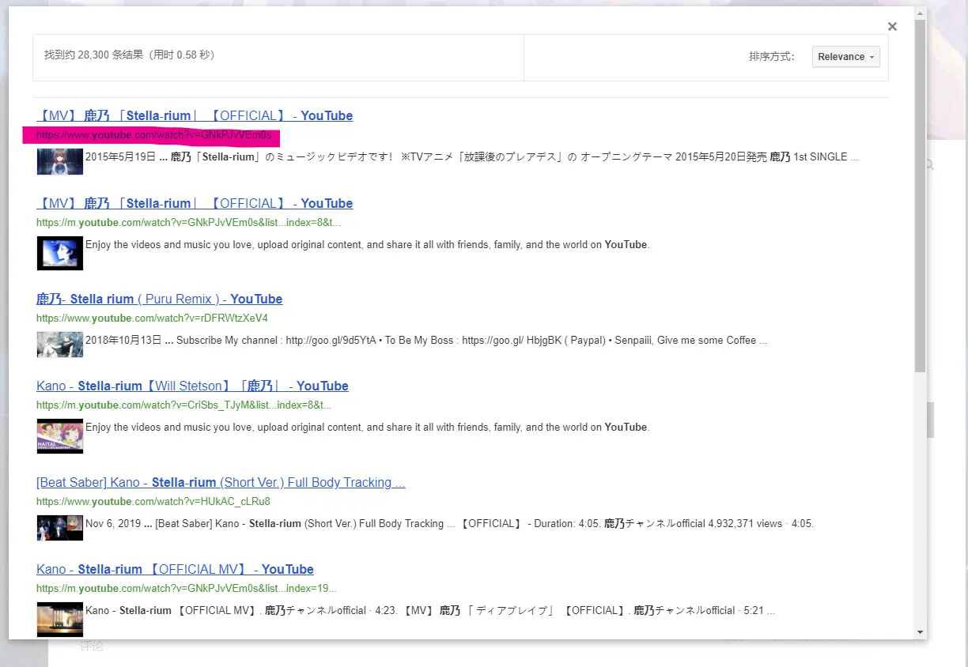Screen dimensions: 968x667
Task: Click thumbnail beside Puru Remix result
Action: click(60, 345)
